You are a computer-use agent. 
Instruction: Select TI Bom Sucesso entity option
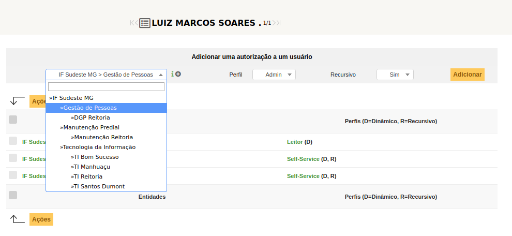click(96, 157)
